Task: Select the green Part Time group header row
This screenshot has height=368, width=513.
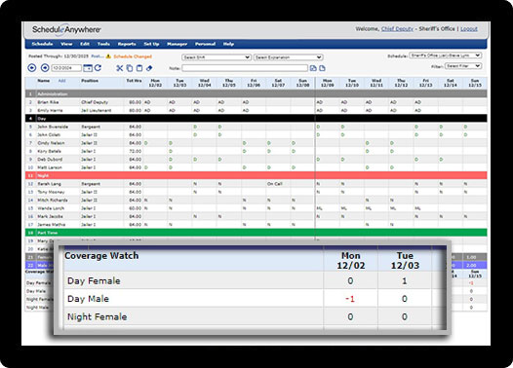Action: [x=256, y=233]
